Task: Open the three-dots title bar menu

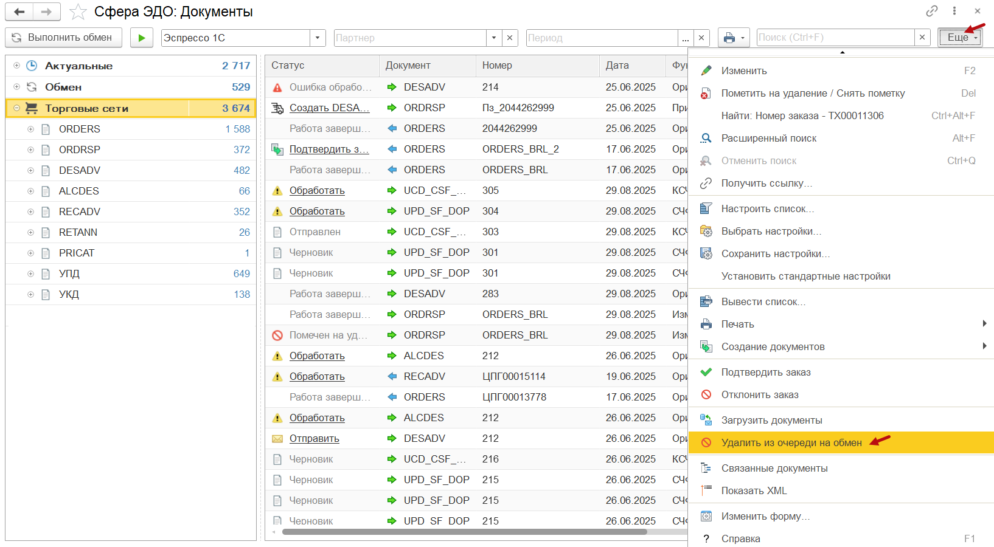Action: [954, 11]
